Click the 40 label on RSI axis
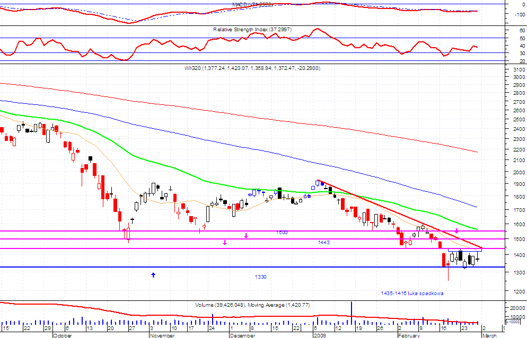Screen dimensions: 527x338 coord(522,46)
